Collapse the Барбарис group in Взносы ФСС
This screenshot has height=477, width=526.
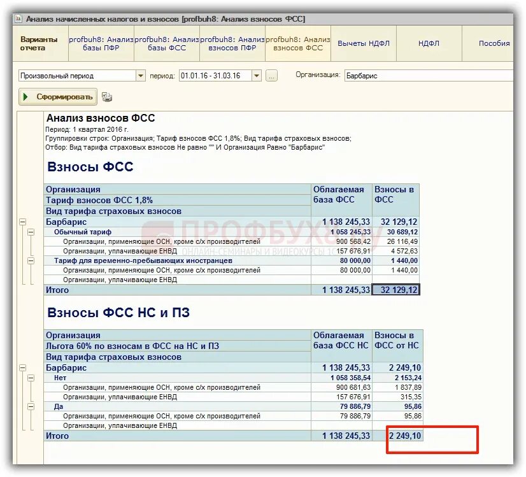point(22,222)
